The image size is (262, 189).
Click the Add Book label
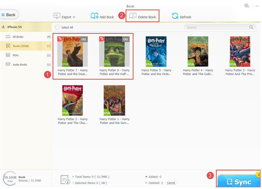point(107,17)
